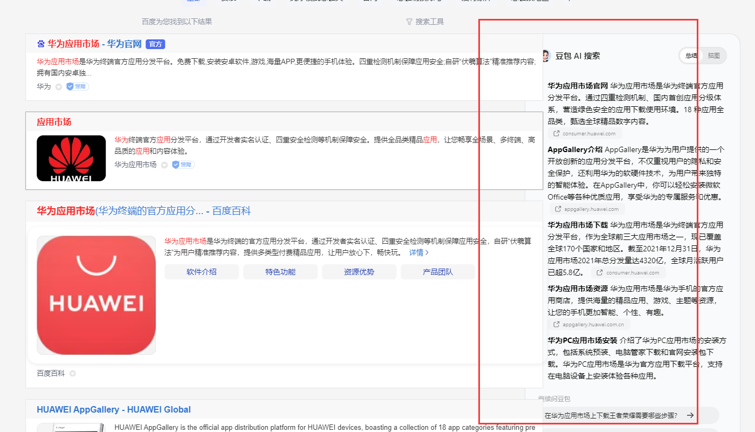
Task: Open the red 应用市场 card title
Action: click(54, 122)
